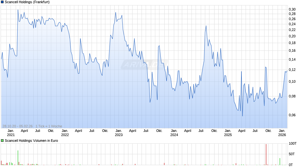Click the date range '28.10.20 - 05.02.26'
The width and height of the screenshot is (301, 168).
[x=18, y=126]
